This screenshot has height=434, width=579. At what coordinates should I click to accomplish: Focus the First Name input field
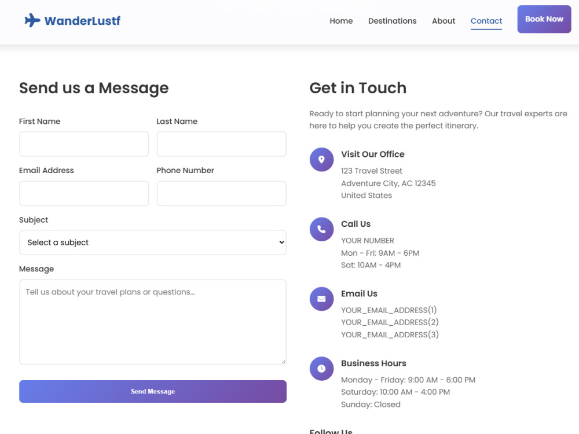pos(84,144)
